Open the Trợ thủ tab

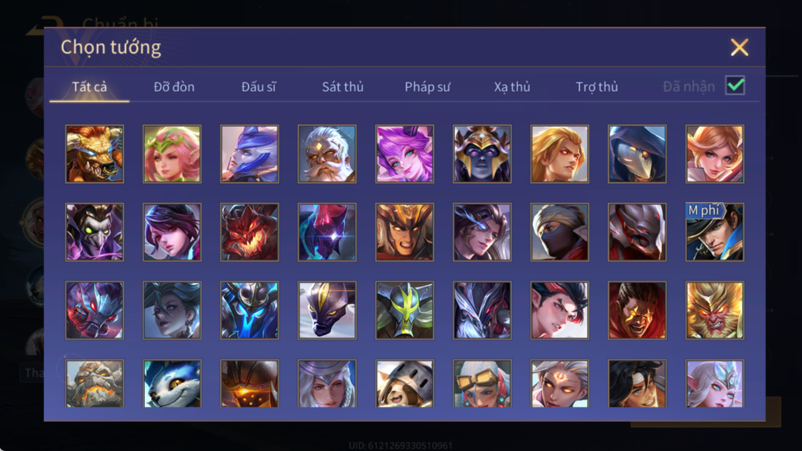[597, 87]
